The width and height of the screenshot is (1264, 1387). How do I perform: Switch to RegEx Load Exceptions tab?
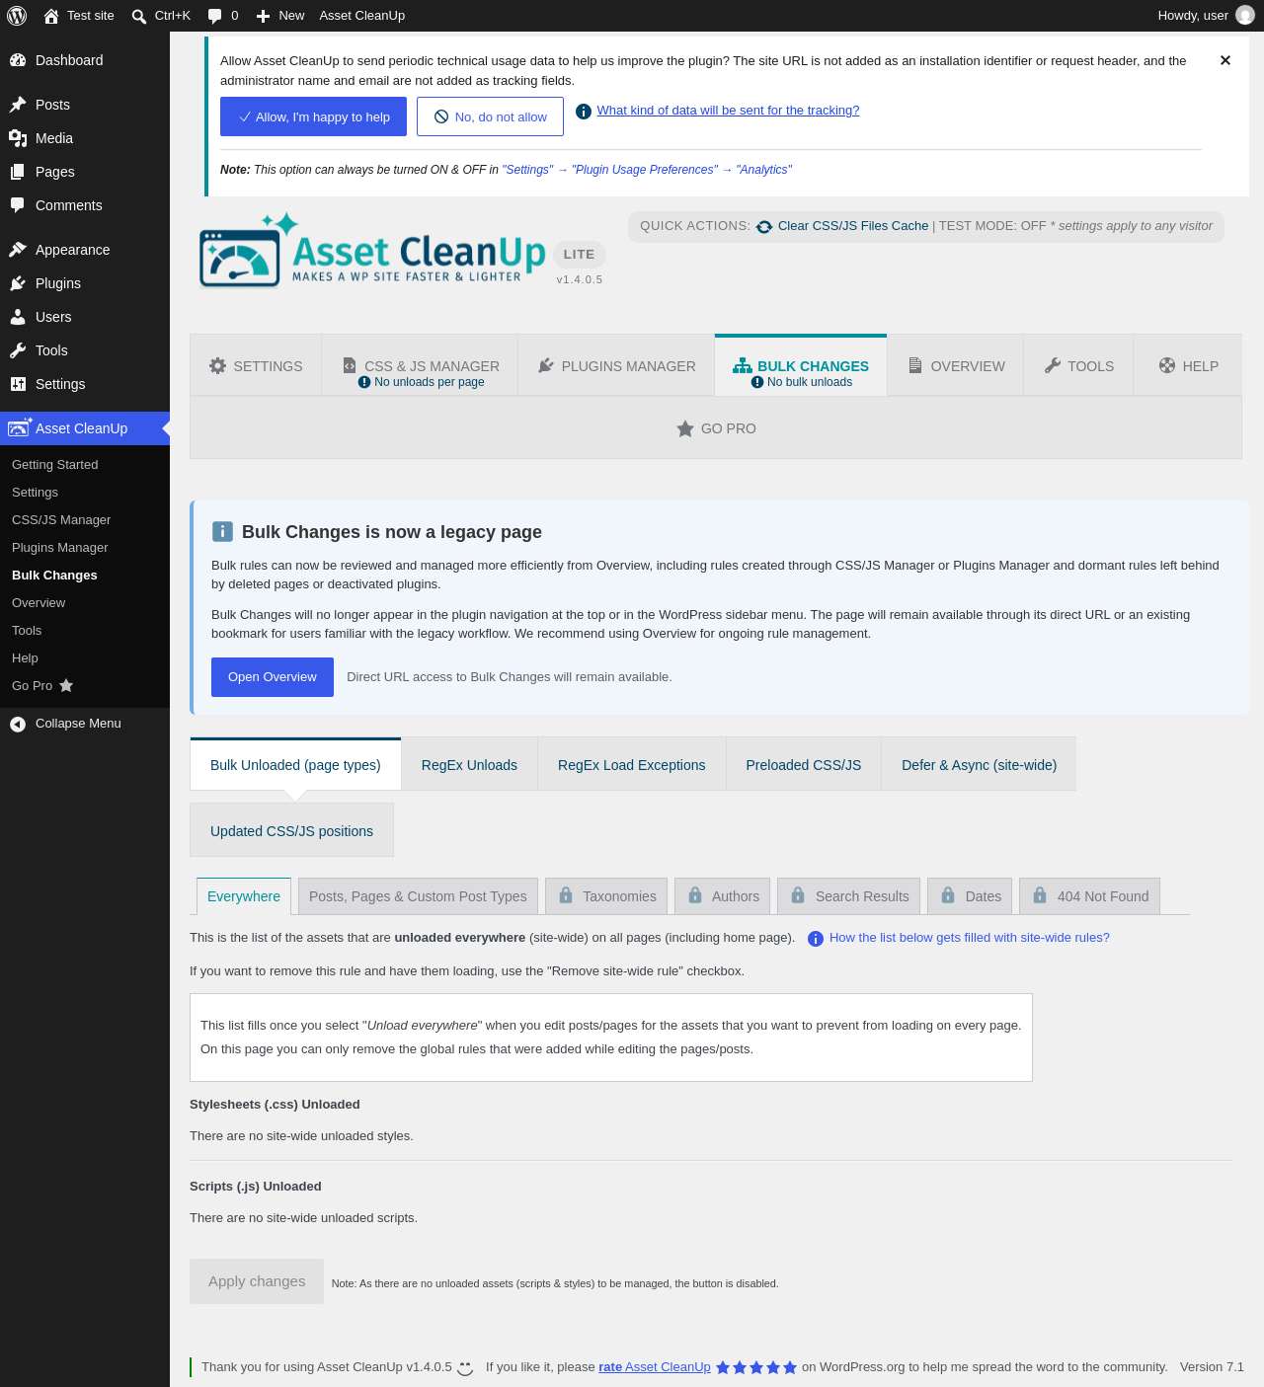click(632, 765)
